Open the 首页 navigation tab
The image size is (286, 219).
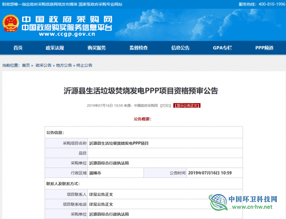[x=18, y=48]
